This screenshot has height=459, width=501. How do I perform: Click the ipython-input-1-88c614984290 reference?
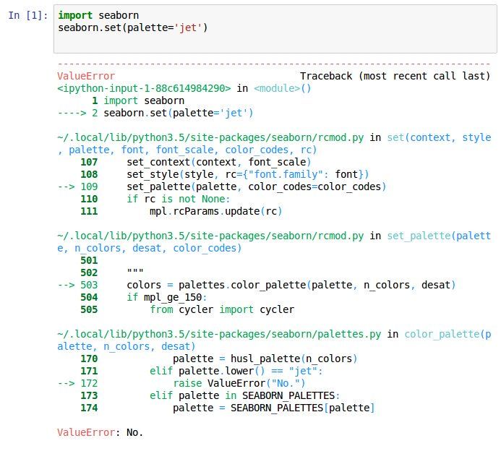[144, 88]
